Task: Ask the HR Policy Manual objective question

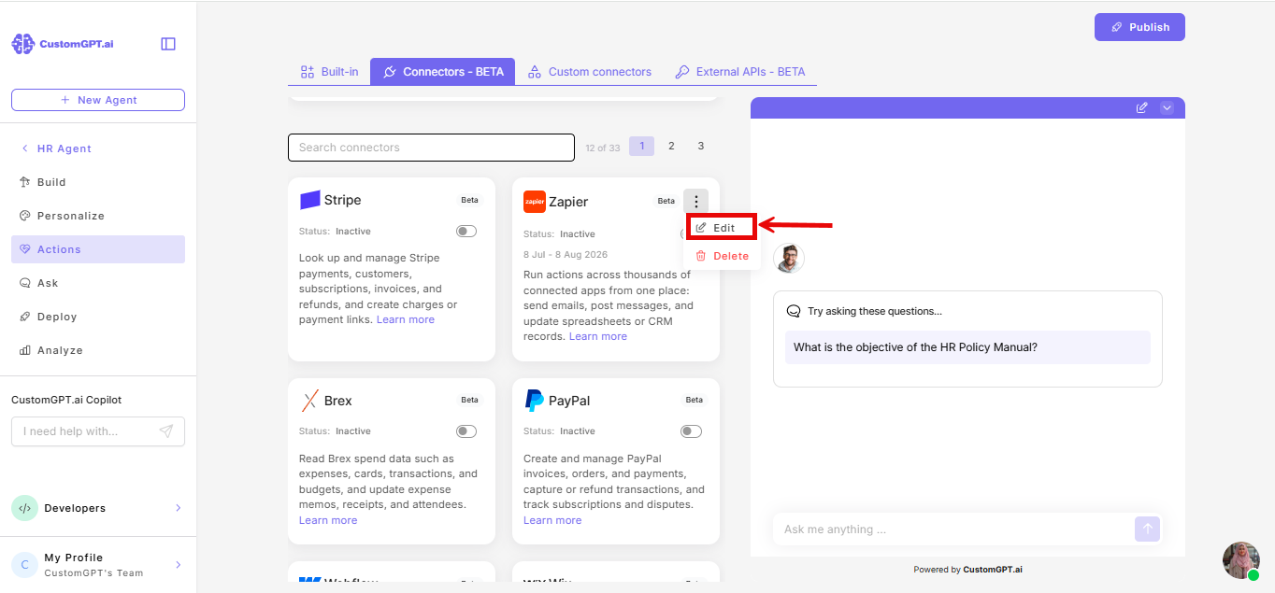Action: [x=967, y=347]
